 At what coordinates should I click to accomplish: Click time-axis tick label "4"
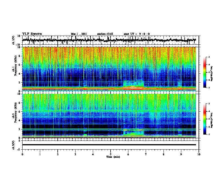tap(93, 154)
